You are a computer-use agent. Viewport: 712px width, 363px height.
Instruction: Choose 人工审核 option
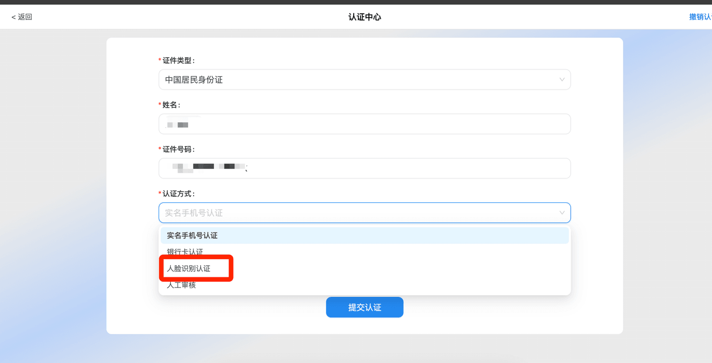(x=364, y=285)
